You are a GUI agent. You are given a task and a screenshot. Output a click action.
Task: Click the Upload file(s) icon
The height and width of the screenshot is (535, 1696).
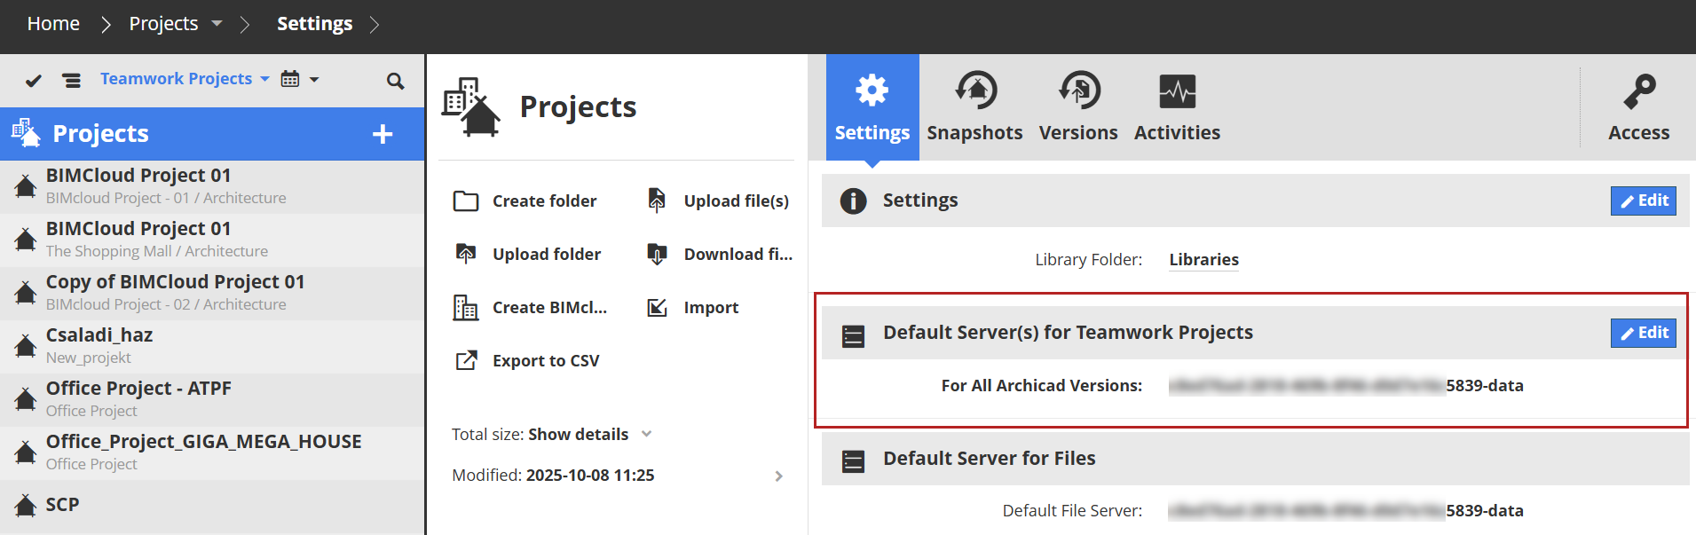click(657, 201)
